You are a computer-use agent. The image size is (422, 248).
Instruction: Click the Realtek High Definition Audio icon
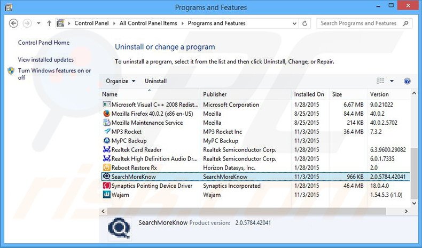coord(107,158)
